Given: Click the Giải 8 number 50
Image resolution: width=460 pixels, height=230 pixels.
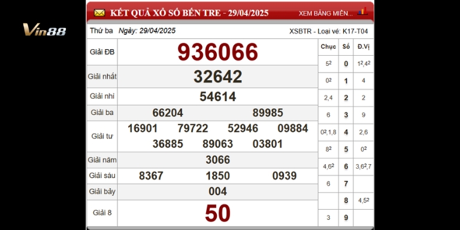Looking at the screenshot, I should 217,213.
